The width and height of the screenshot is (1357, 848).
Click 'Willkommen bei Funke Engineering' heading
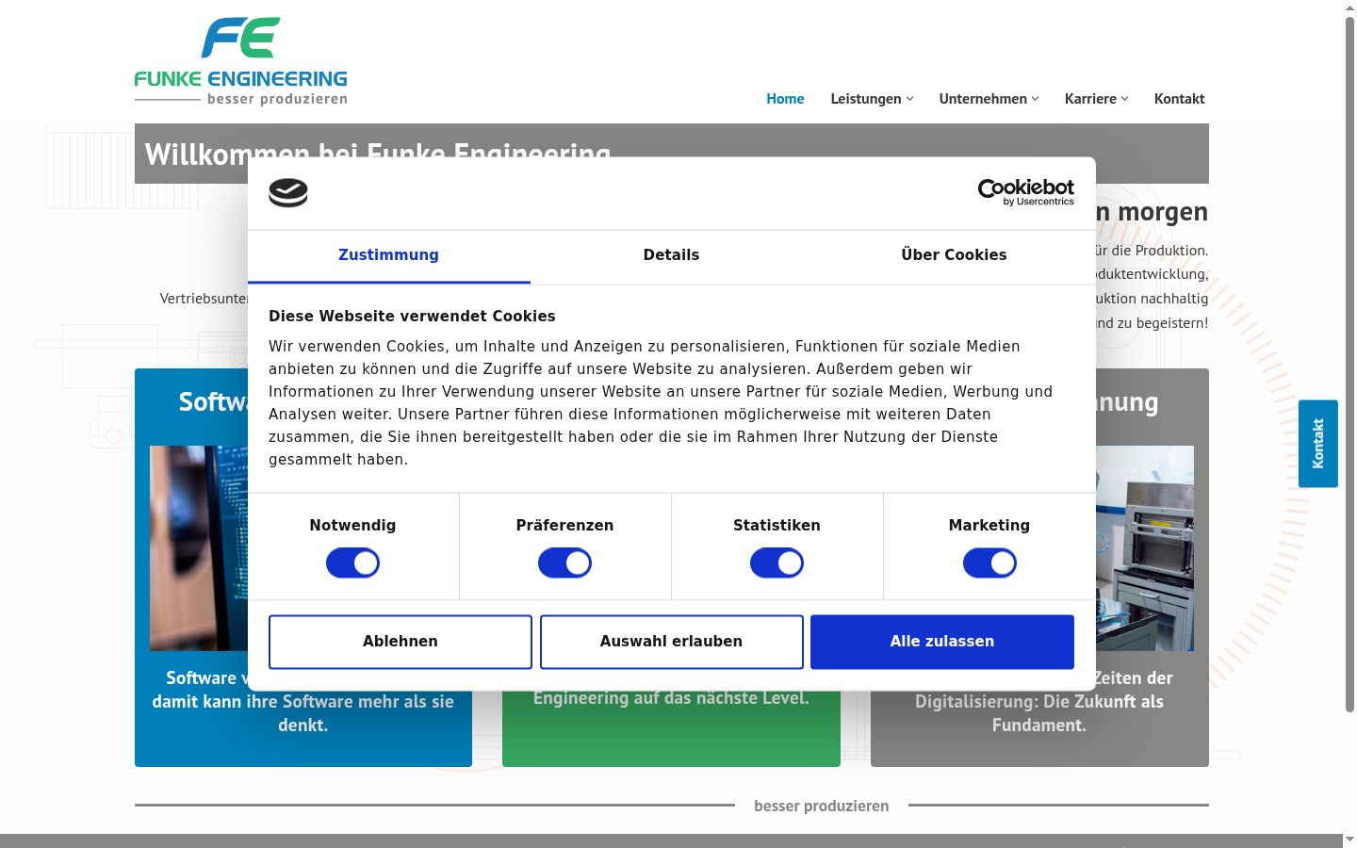pyautogui.click(x=378, y=154)
